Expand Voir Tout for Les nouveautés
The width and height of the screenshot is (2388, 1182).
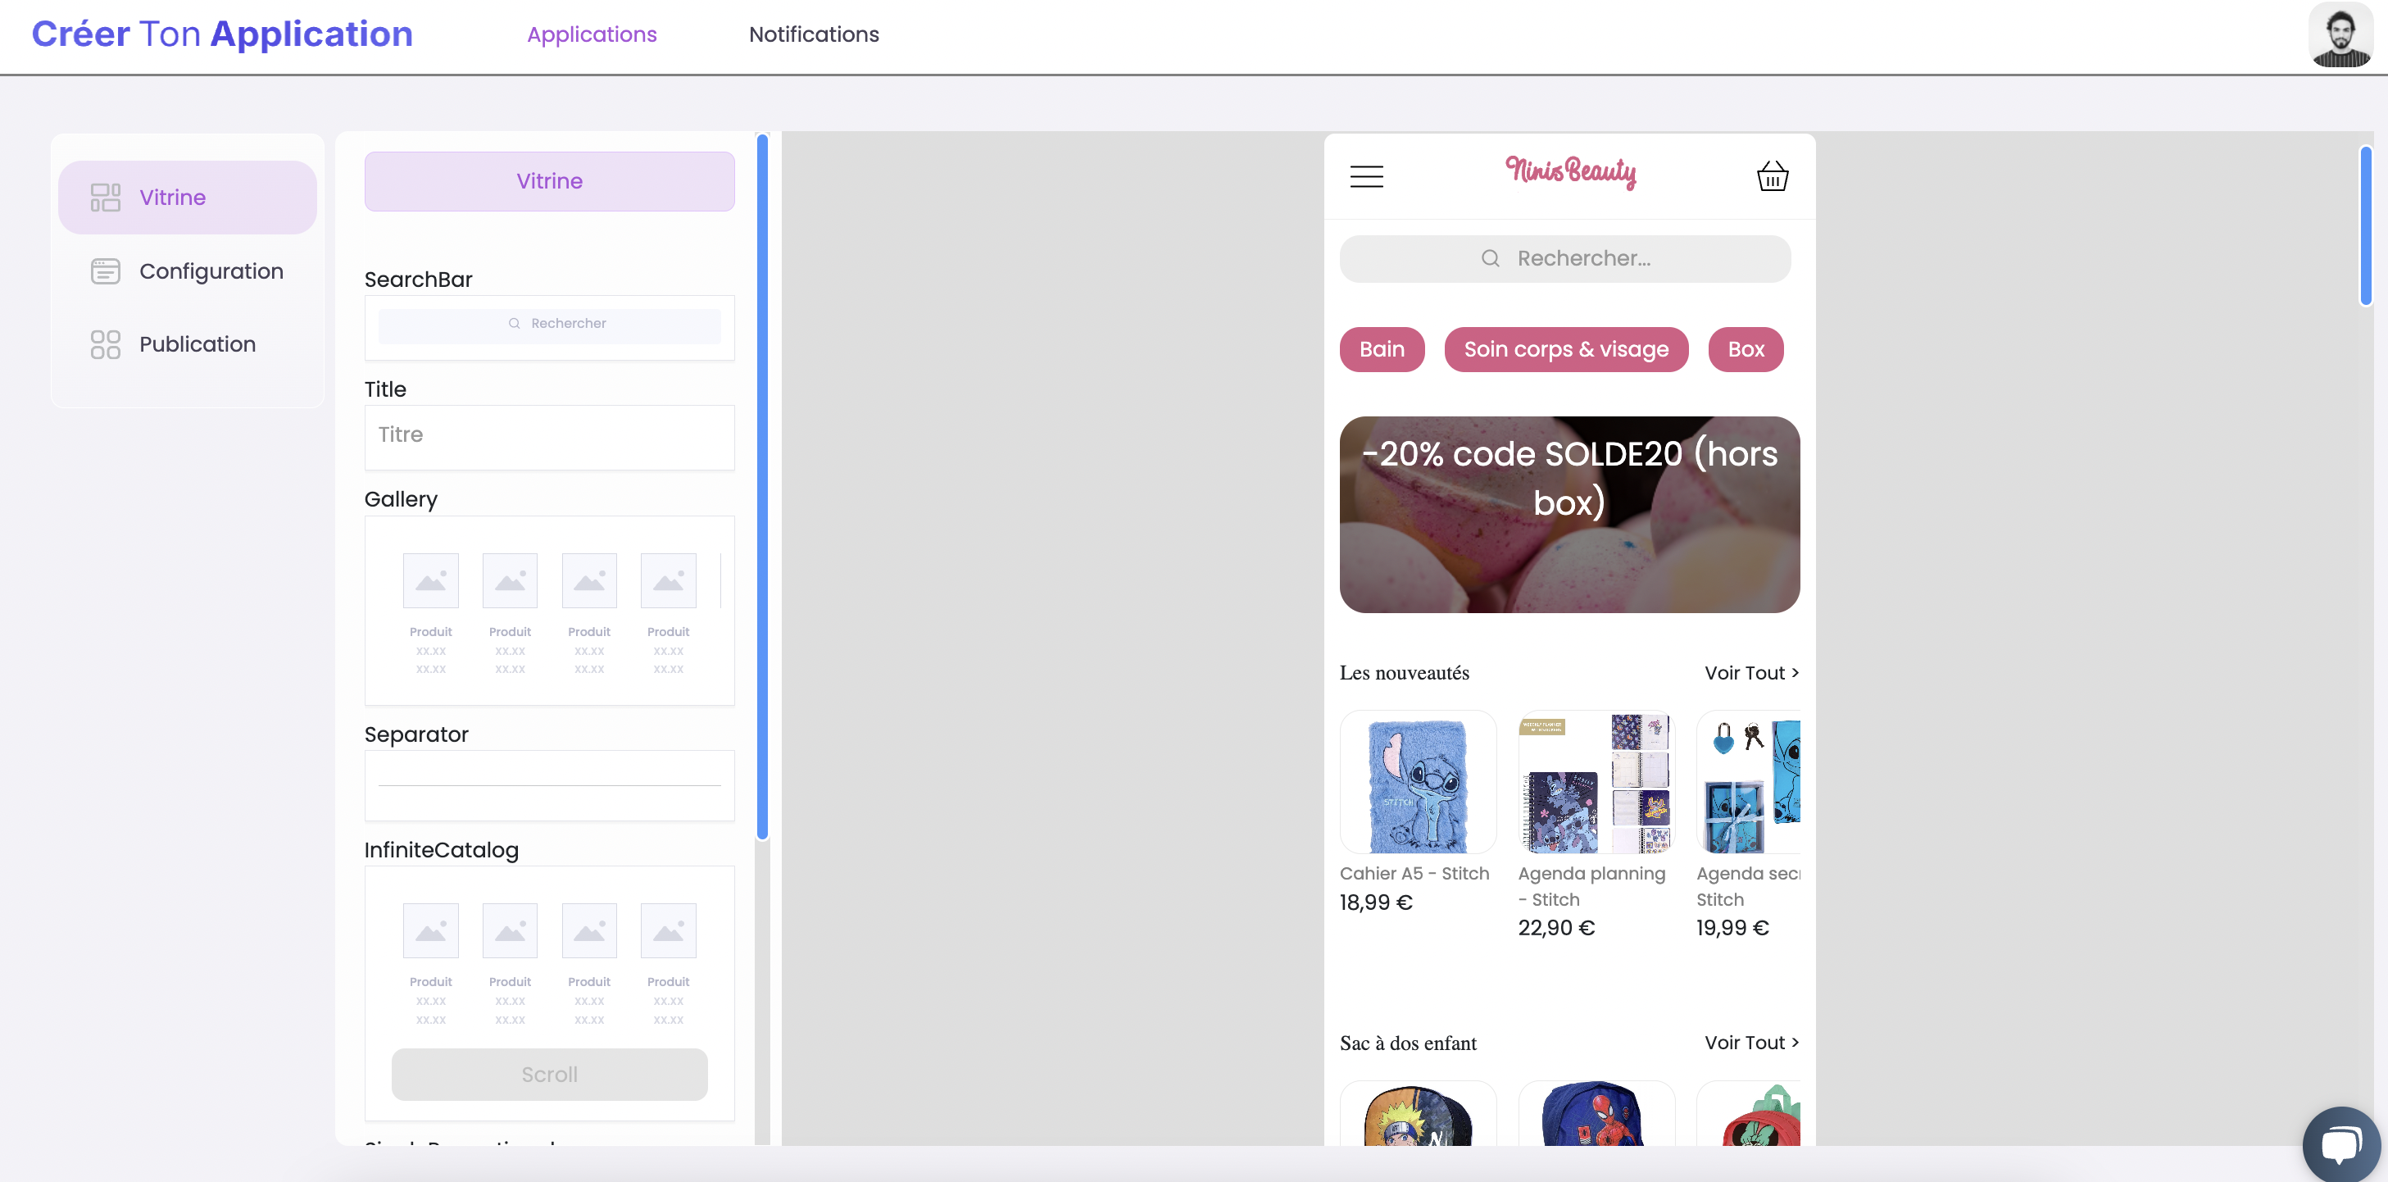click(1751, 673)
